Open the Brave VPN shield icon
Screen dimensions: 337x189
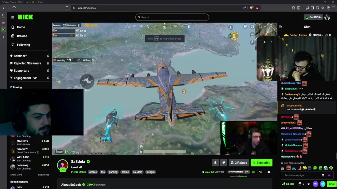328,8
